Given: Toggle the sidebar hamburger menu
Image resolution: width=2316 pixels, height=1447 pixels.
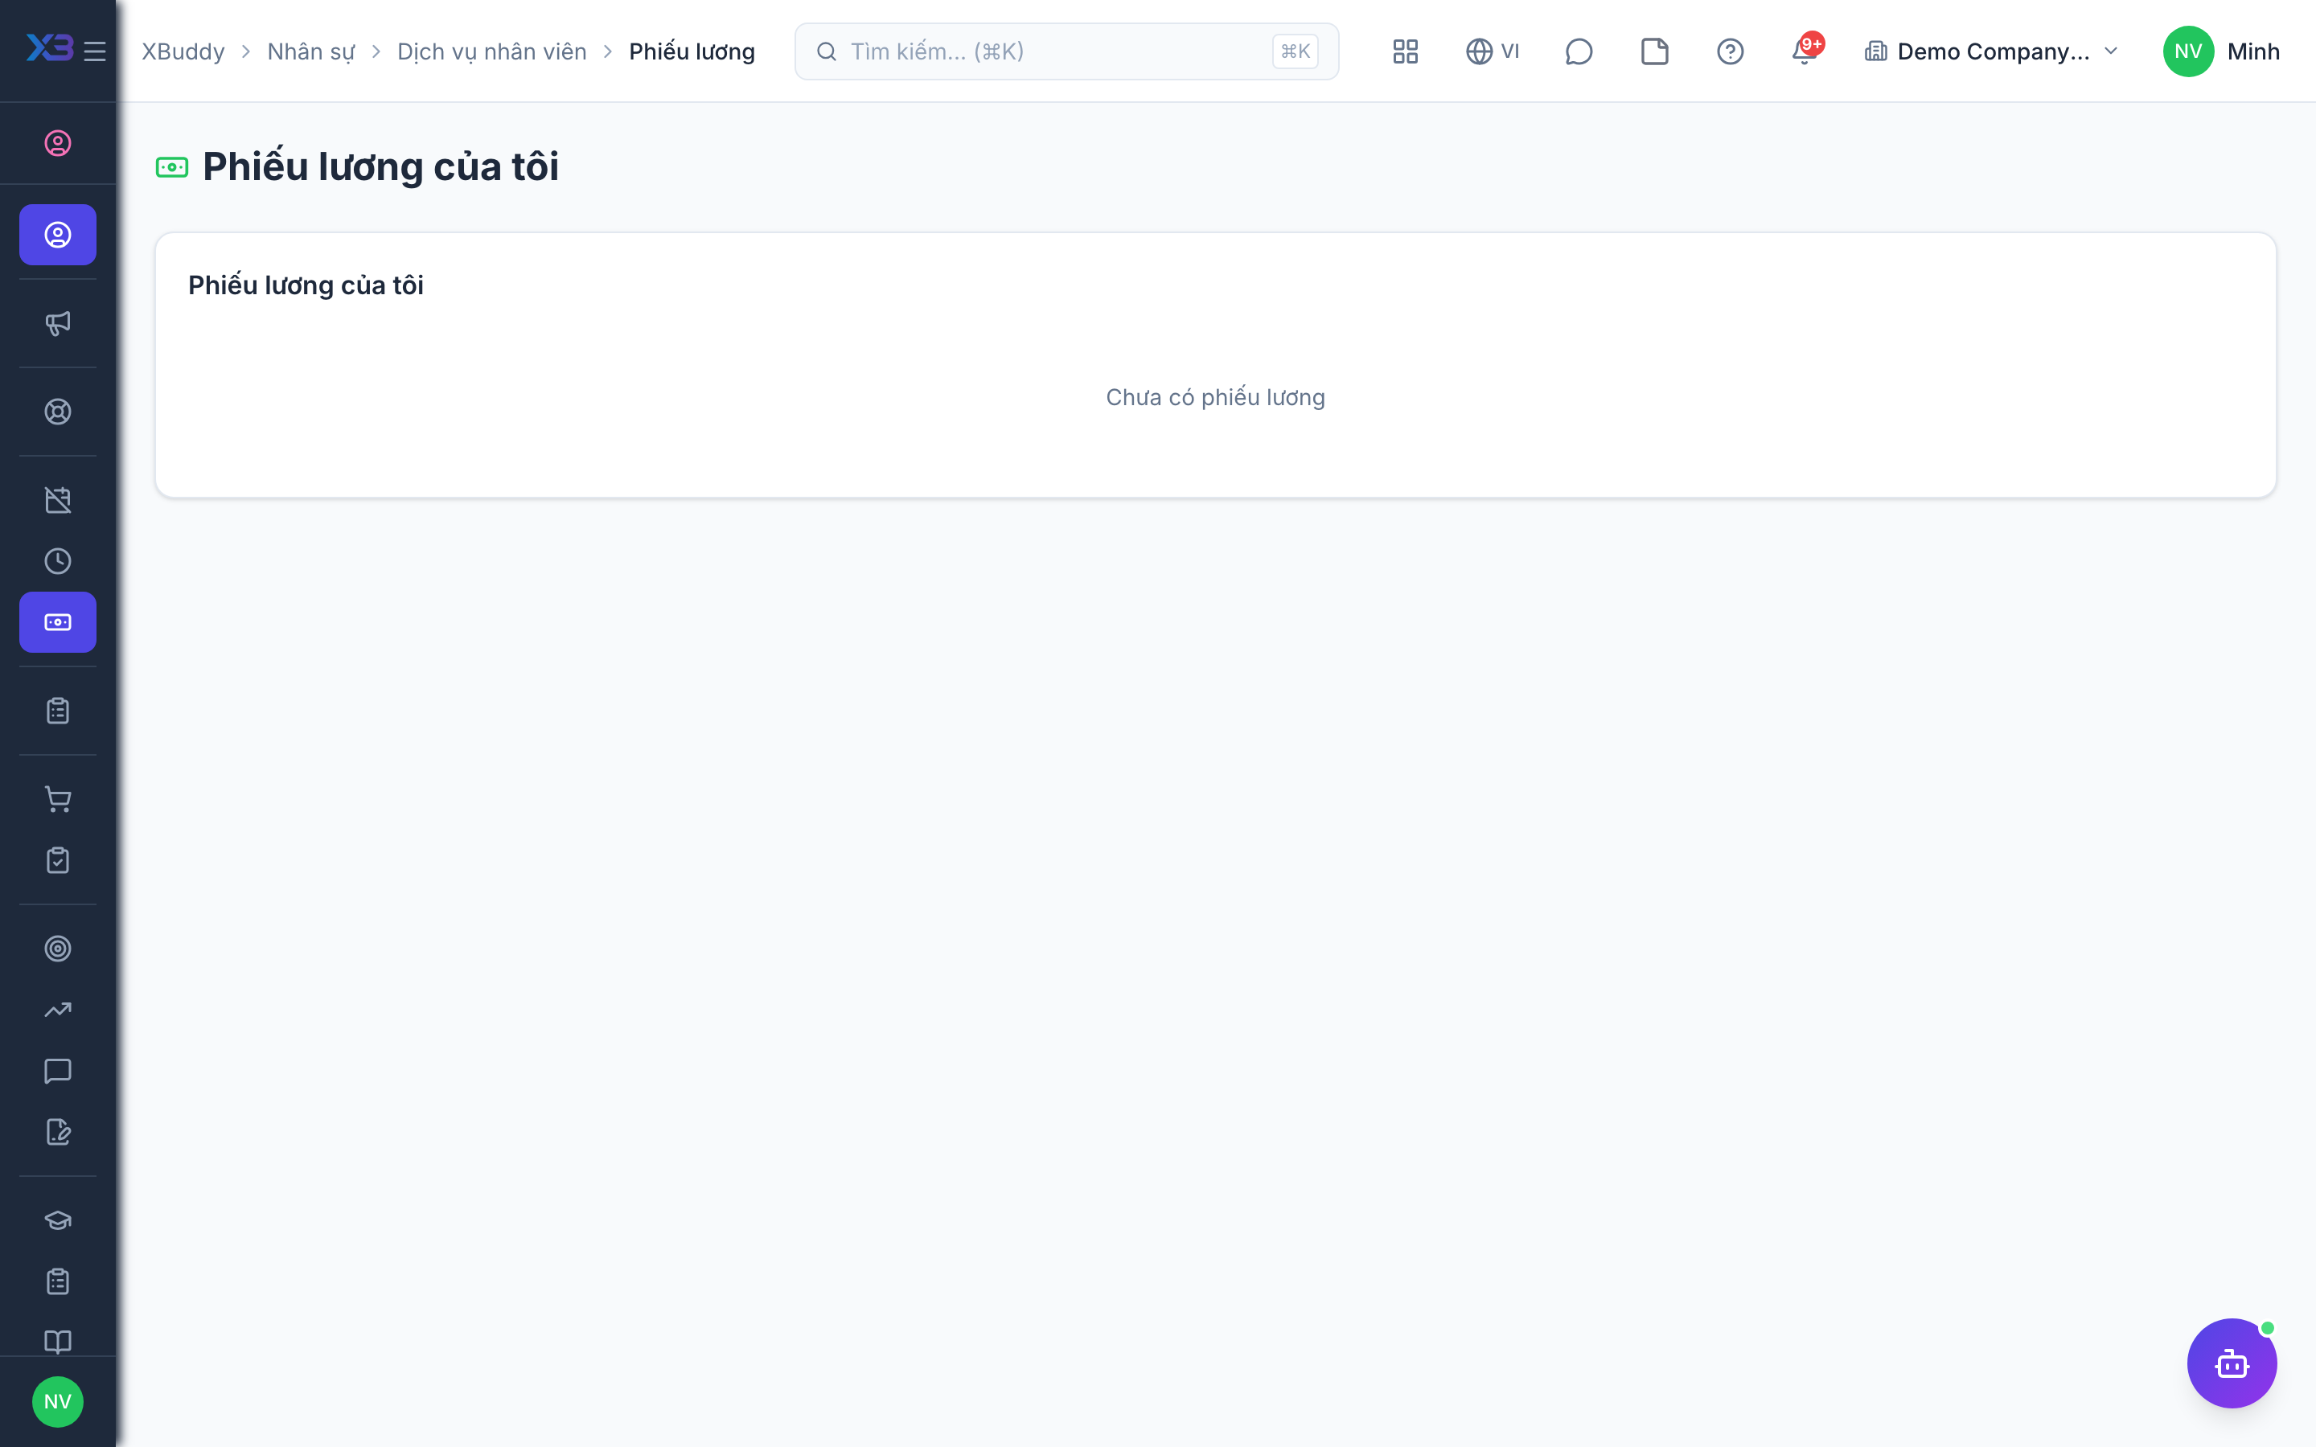Looking at the screenshot, I should [95, 51].
